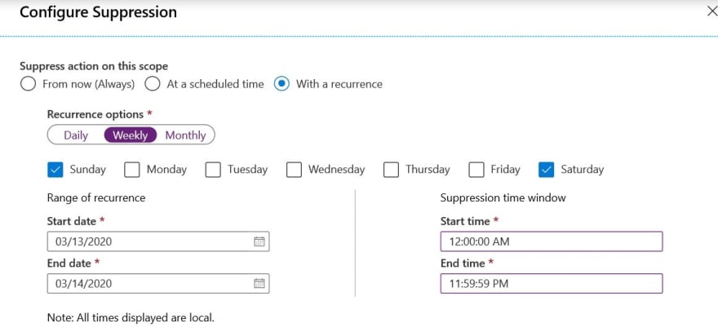Uncheck the Sunday checkbox
718x332 pixels.
click(x=55, y=170)
